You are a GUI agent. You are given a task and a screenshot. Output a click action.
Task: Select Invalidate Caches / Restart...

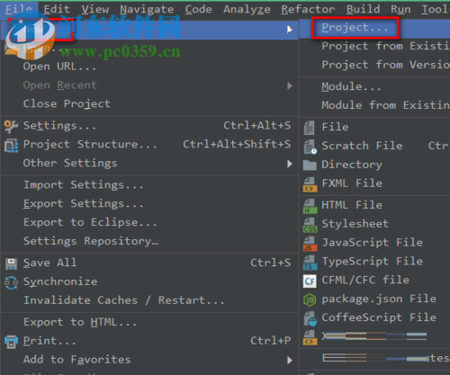tap(124, 300)
